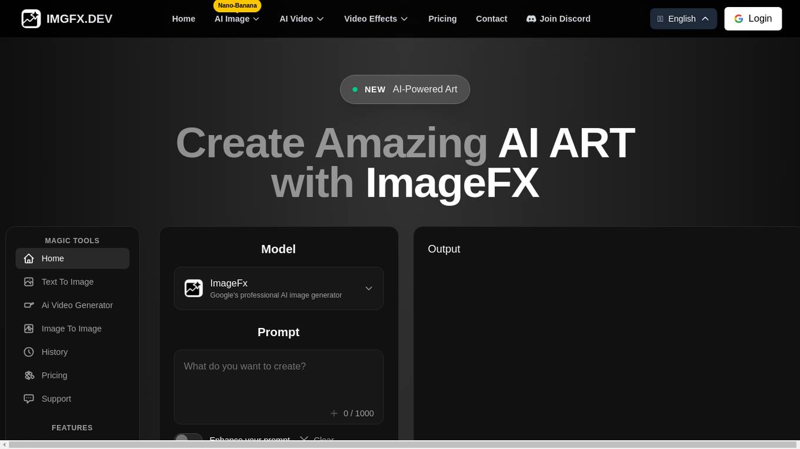The height and width of the screenshot is (449, 800).
Task: Open Support label in sidebar
Action: [56, 398]
